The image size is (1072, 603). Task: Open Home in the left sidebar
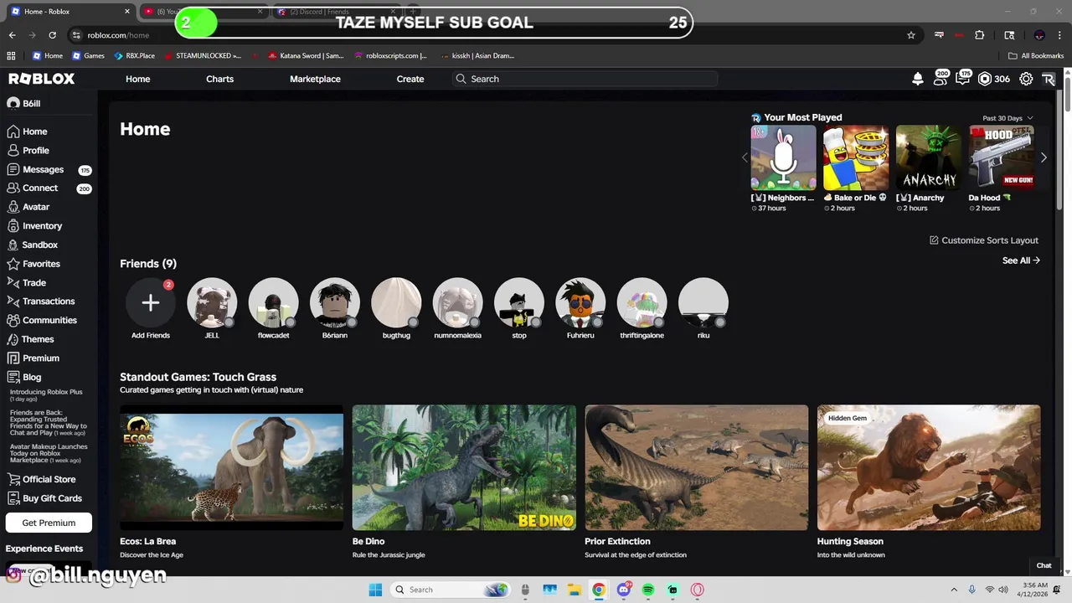point(34,131)
